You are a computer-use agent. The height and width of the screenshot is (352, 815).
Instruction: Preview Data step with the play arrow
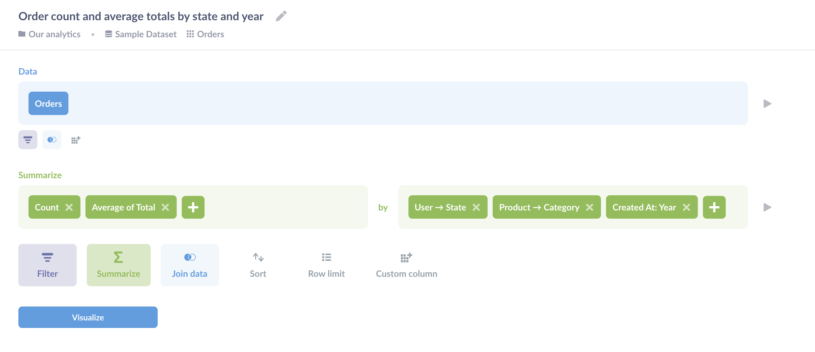pos(767,104)
